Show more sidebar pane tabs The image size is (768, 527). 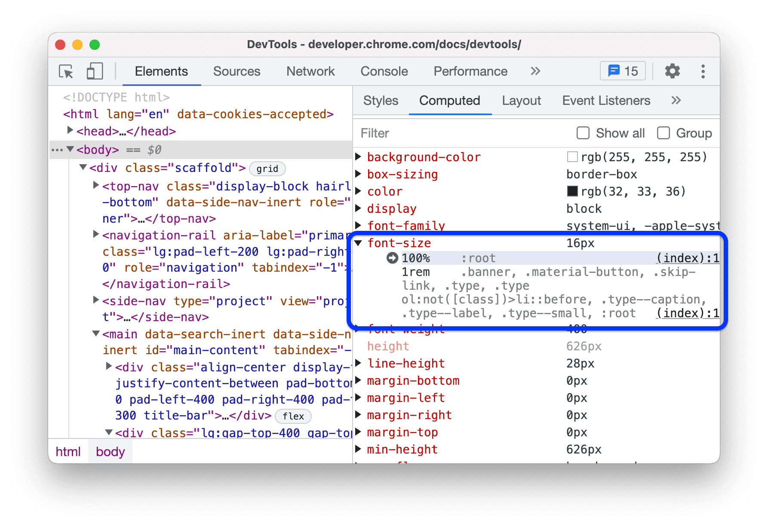coord(676,101)
